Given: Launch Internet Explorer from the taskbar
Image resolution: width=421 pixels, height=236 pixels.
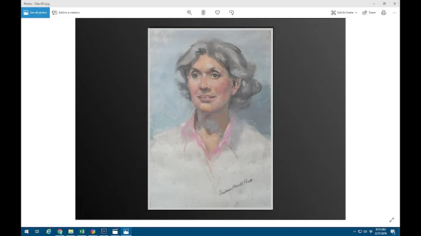Looking at the screenshot, I should pos(49,231).
